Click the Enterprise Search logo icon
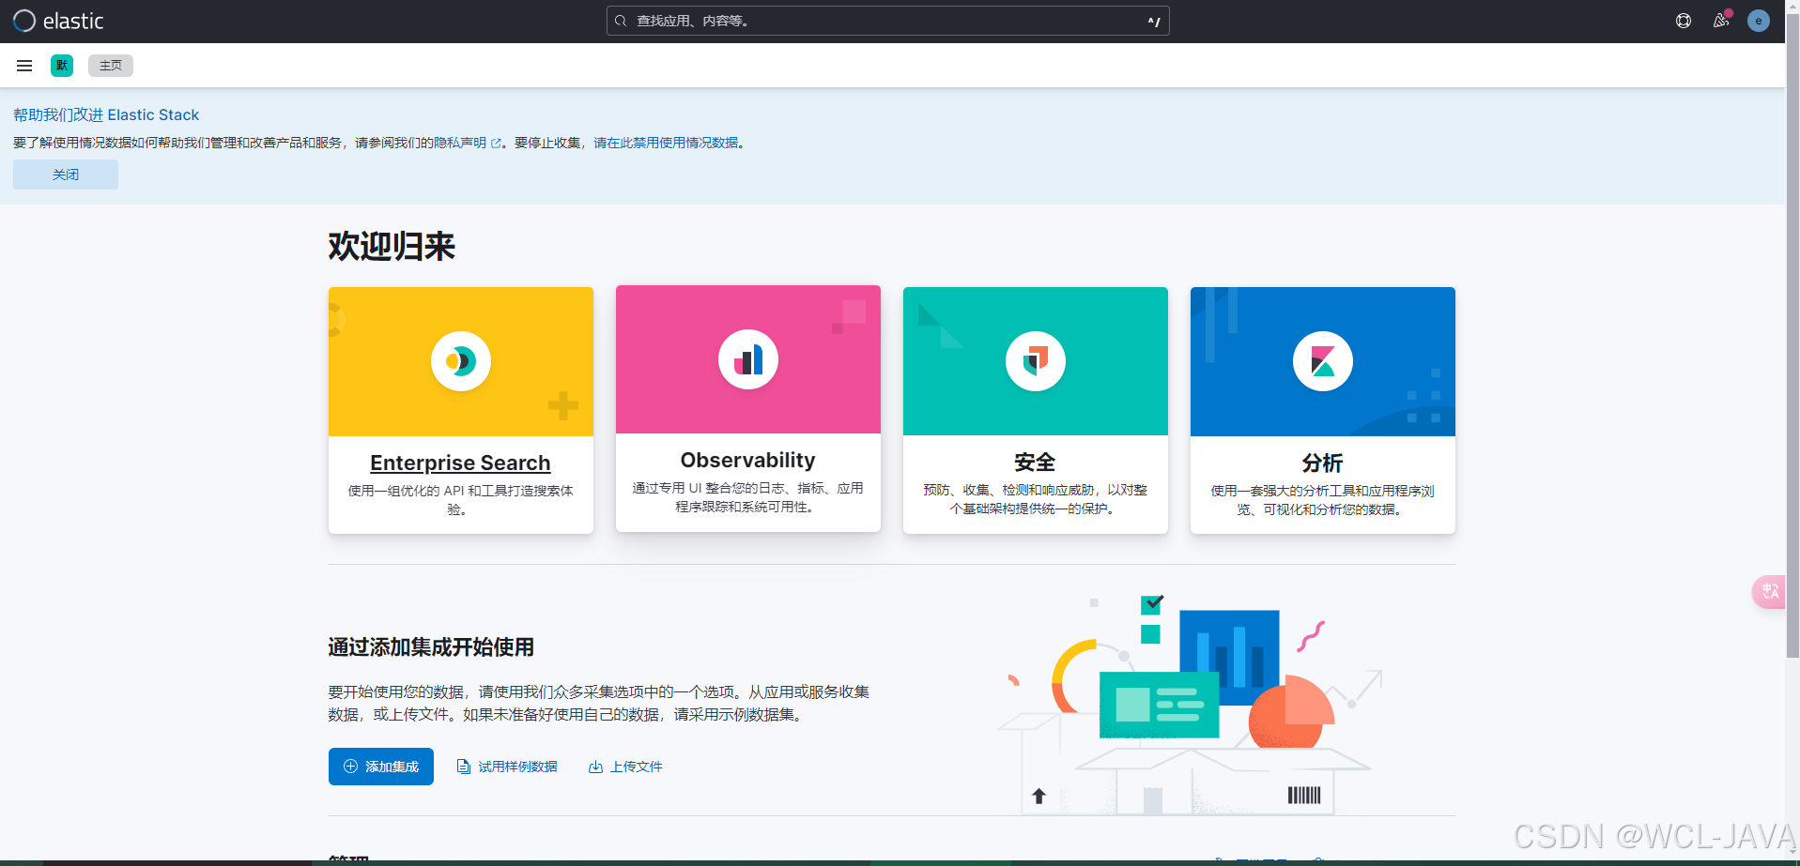This screenshot has width=1800, height=866. click(461, 361)
